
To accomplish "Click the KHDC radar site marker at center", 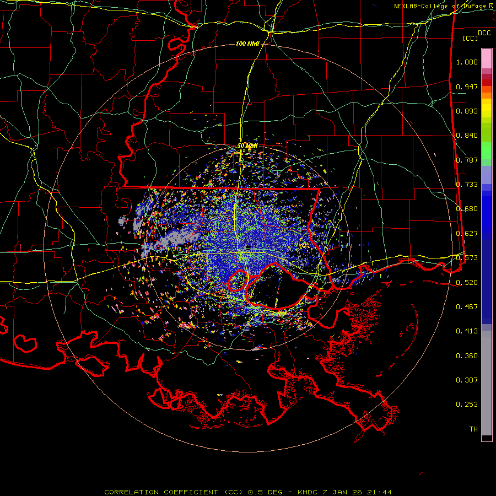I will click(x=248, y=248).
